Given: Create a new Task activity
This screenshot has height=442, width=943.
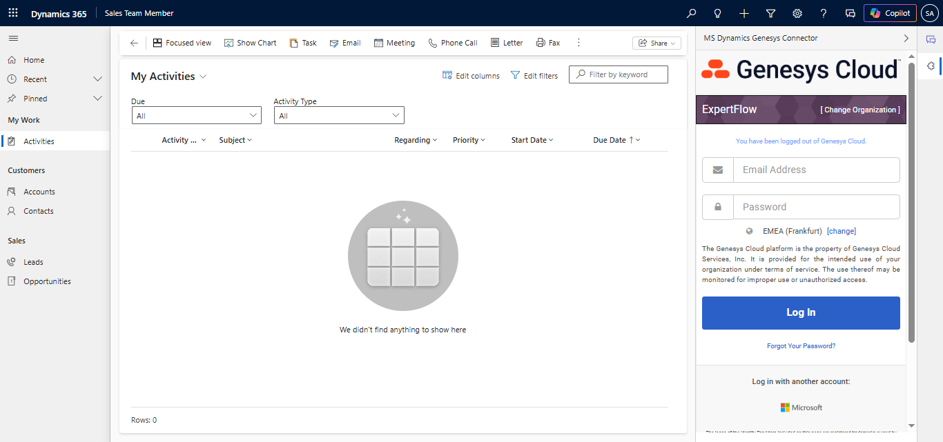Looking at the screenshot, I should 303,43.
